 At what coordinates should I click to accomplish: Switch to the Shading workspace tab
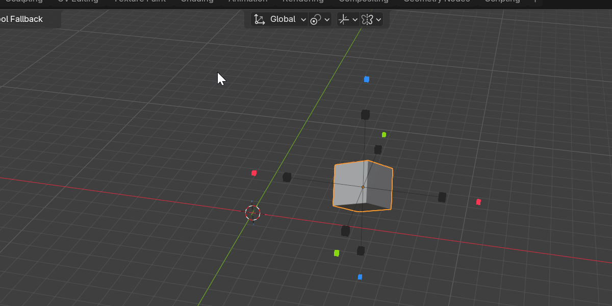[197, 2]
